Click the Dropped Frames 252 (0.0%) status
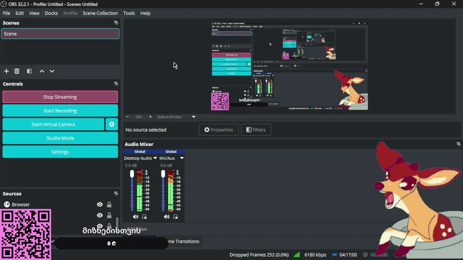 [259, 255]
